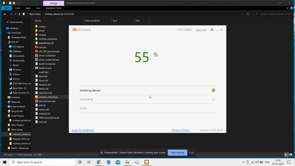The image size is (295, 166).
Task: Open the bugs & feedback link
Action: pyautogui.click(x=83, y=130)
